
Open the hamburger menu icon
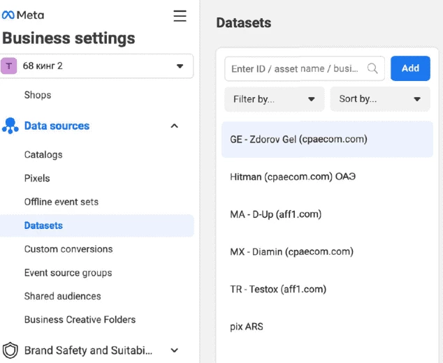click(x=180, y=16)
